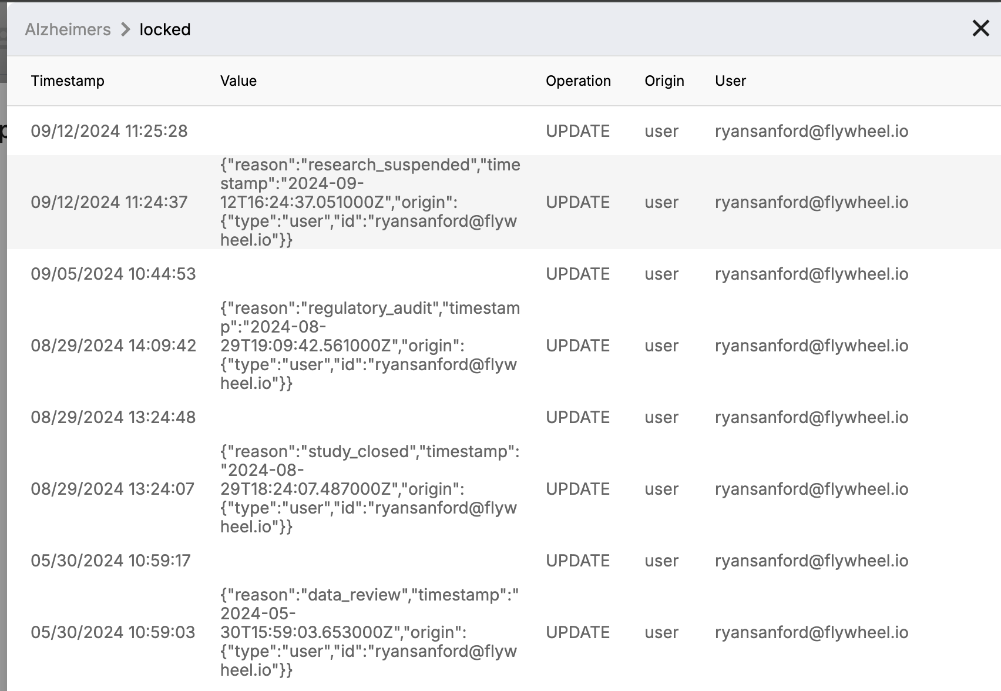Image resolution: width=1001 pixels, height=691 pixels.
Task: Click UPDATE in the 08/29/2024 13:24:07 row
Action: [578, 489]
